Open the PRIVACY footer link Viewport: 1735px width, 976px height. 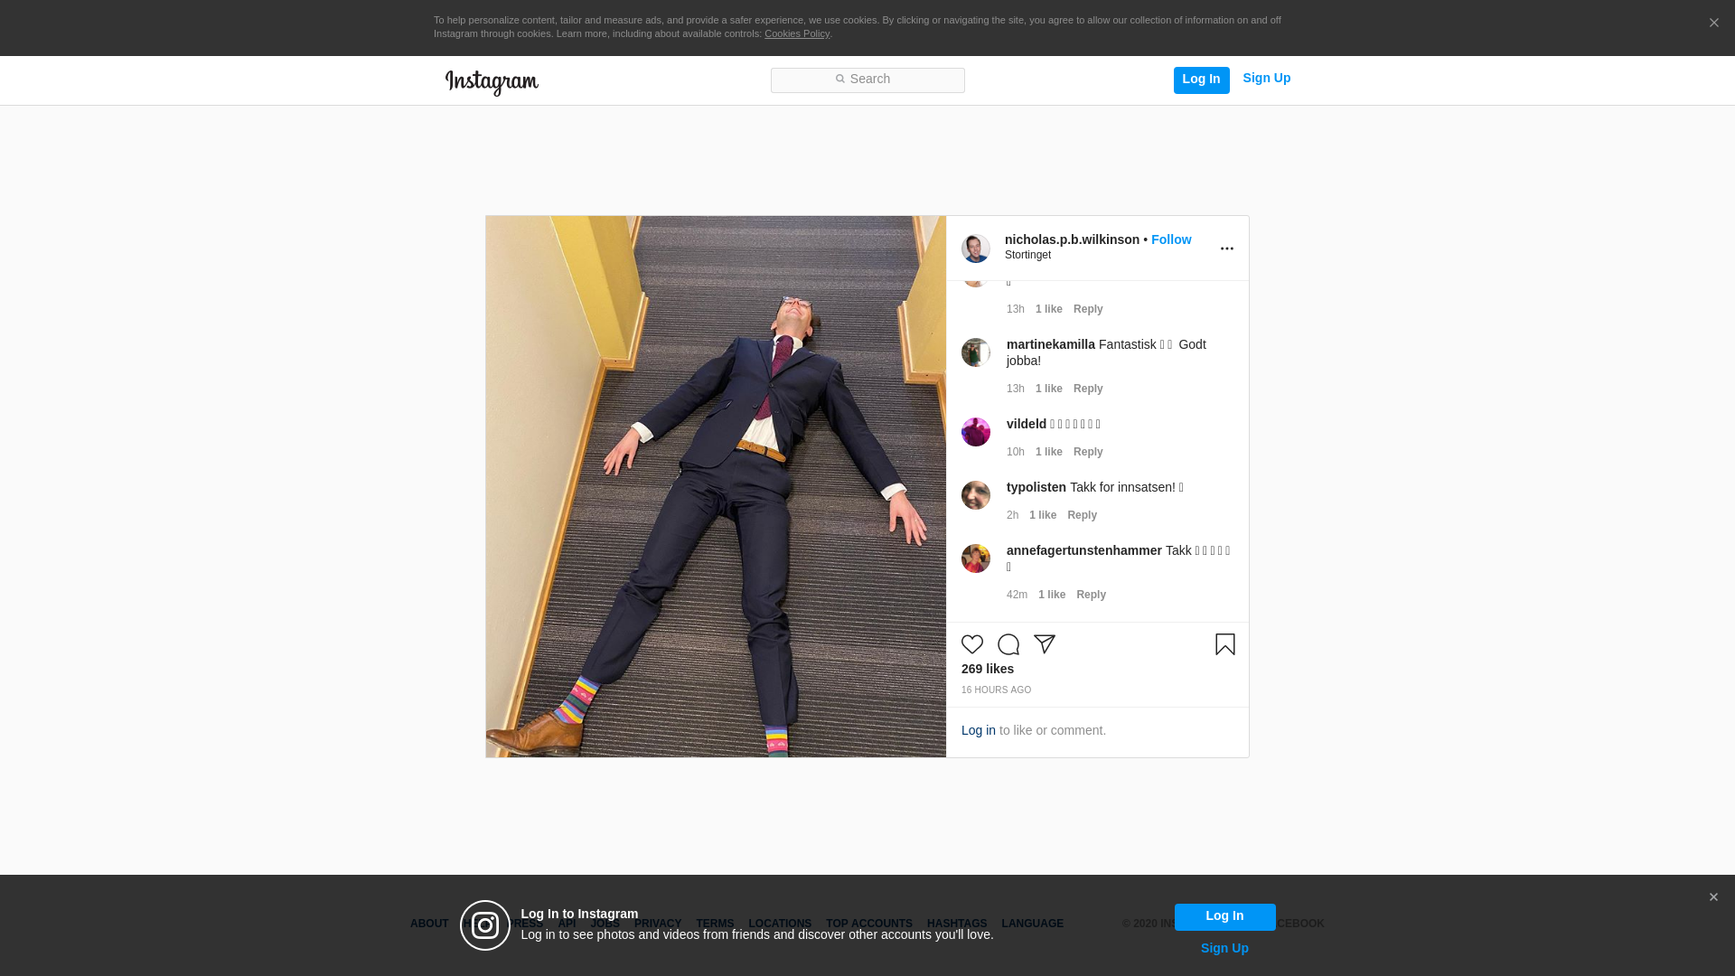[658, 924]
